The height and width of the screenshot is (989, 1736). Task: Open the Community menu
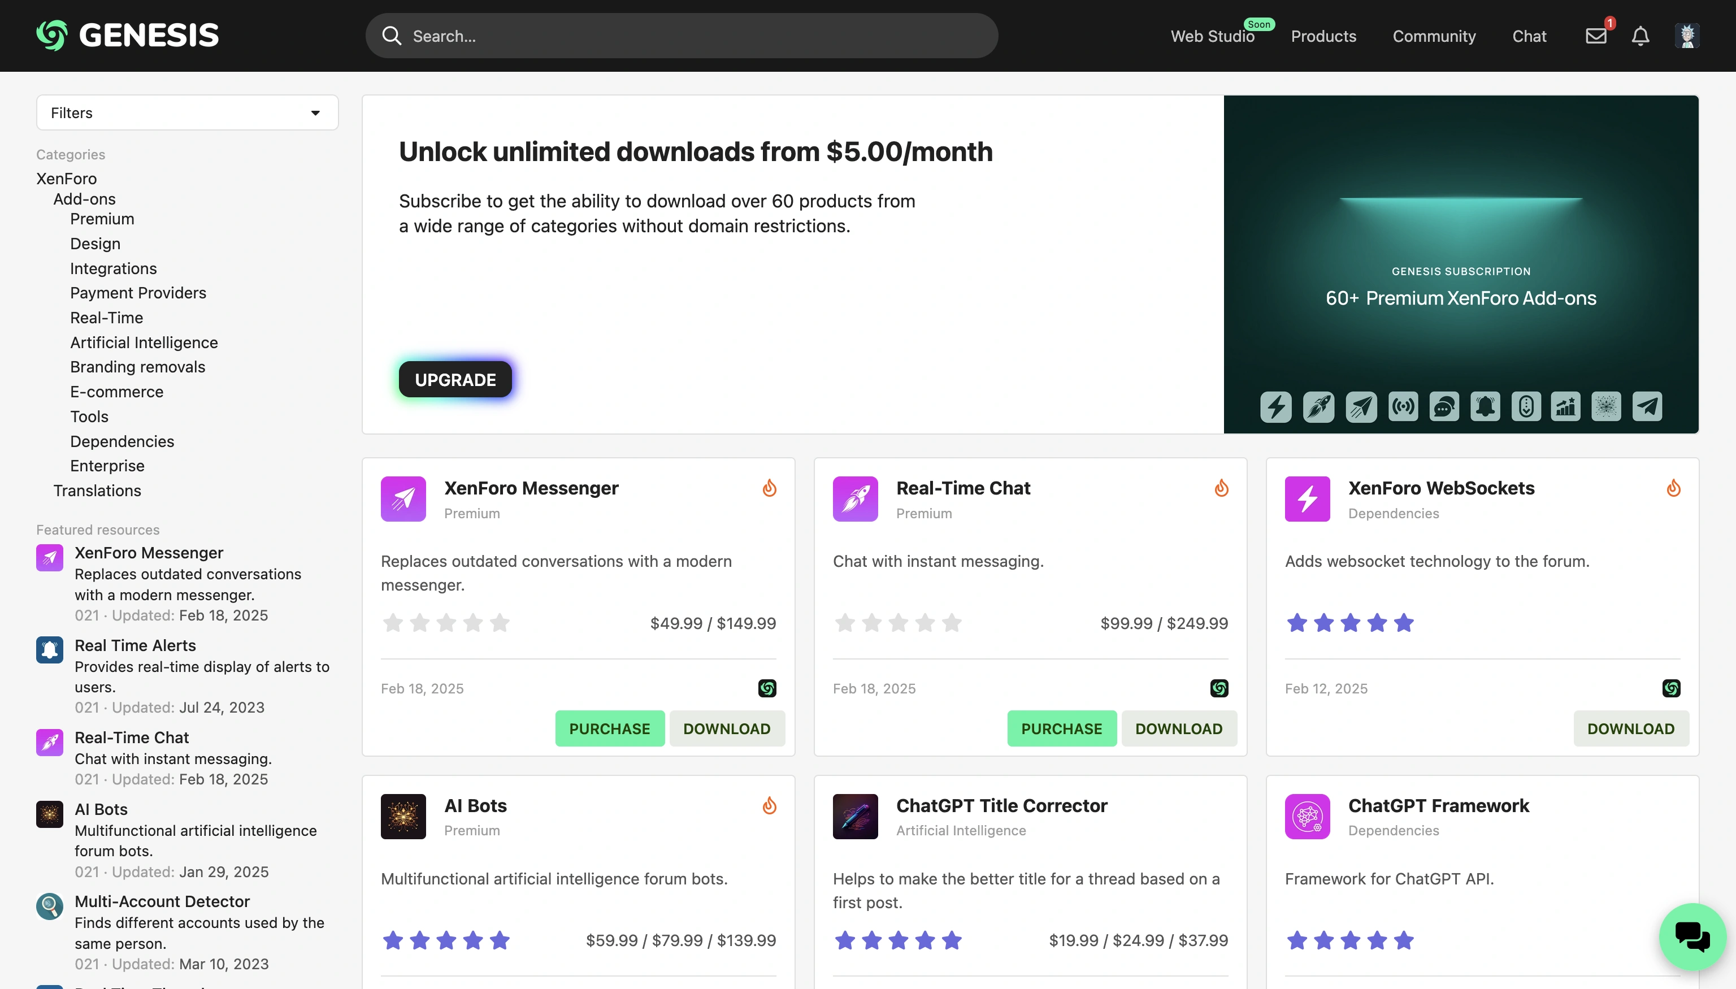pos(1434,36)
